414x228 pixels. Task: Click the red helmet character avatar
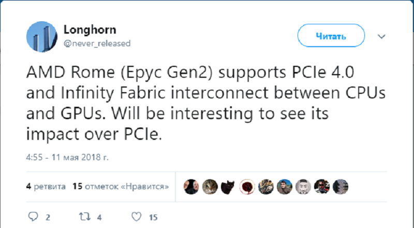[321, 186]
